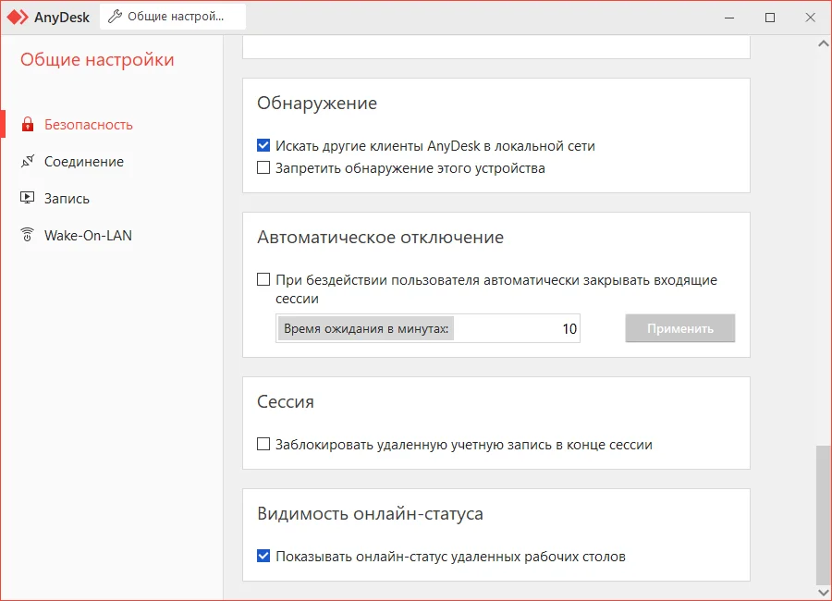Switch to the Общие настройки tab
The height and width of the screenshot is (601, 832).
coord(174,17)
